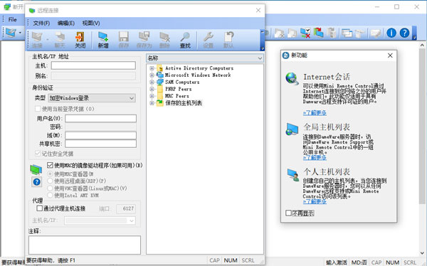Click the 查找 magnifier toolbar icon
The height and width of the screenshot is (266, 427).
[x=185, y=37]
